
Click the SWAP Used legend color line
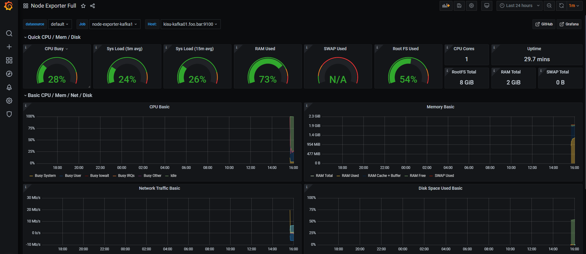(x=431, y=176)
